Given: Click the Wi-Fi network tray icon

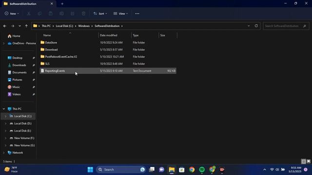Looking at the screenshot, I should point(272,170).
